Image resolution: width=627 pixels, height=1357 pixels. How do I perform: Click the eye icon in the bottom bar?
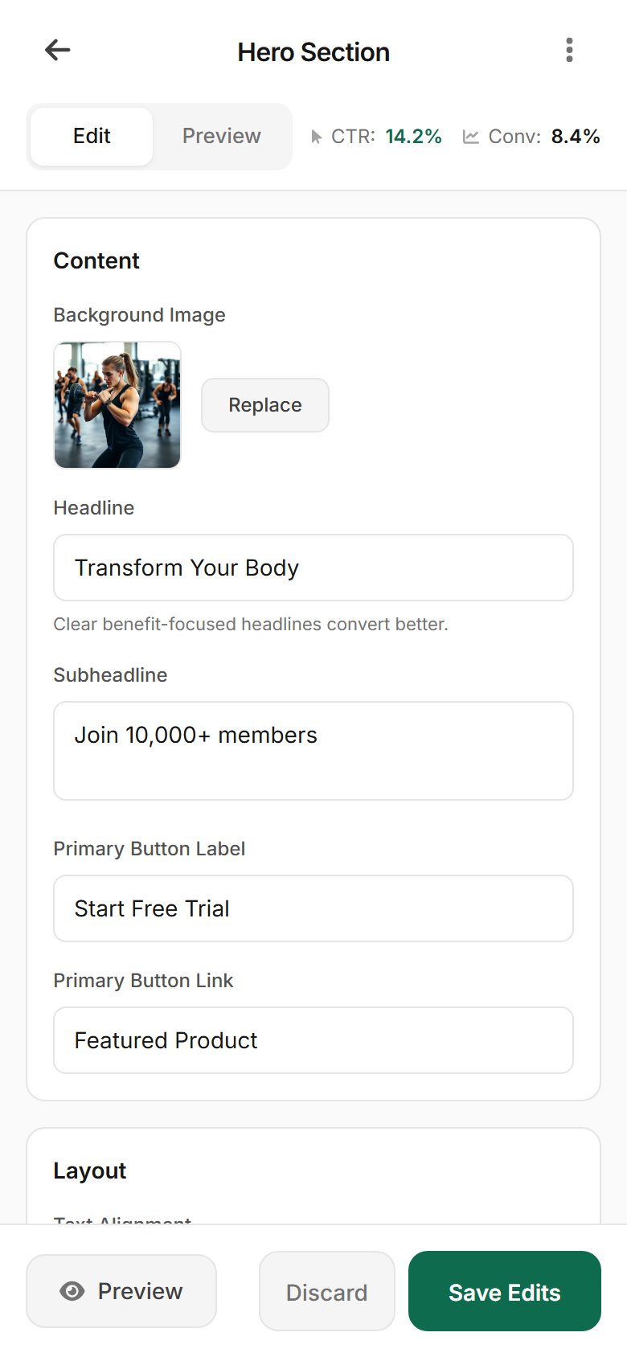[72, 1291]
